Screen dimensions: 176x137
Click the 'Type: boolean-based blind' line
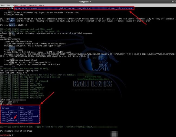pos(18,42)
